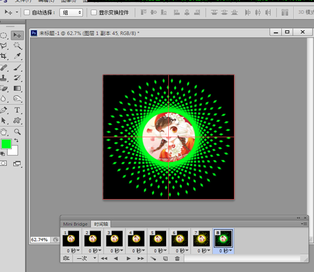Align horizontal centers in options bar
This screenshot has height=272, width=314.
coord(187,13)
